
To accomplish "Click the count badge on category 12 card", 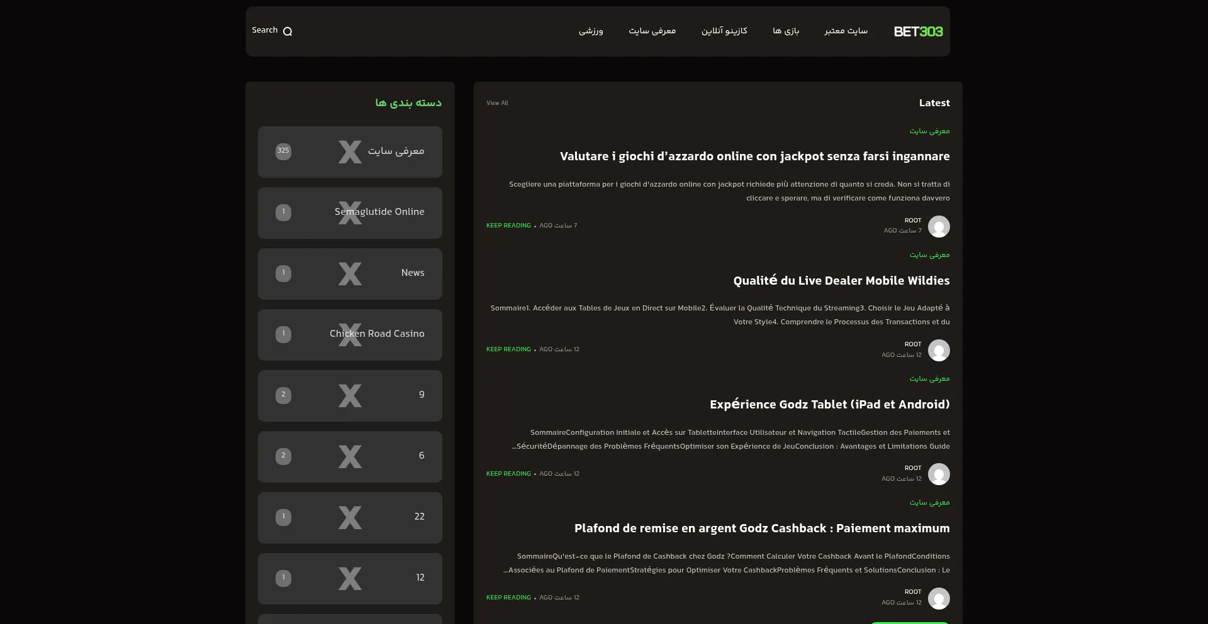I will [x=283, y=578].
